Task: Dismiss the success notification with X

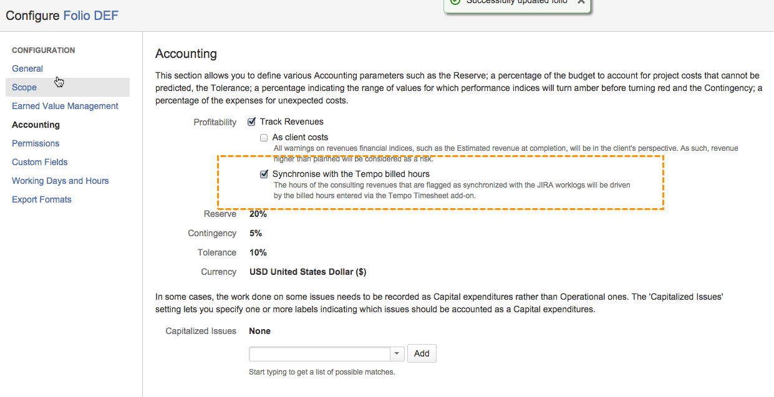Action: (581, 2)
